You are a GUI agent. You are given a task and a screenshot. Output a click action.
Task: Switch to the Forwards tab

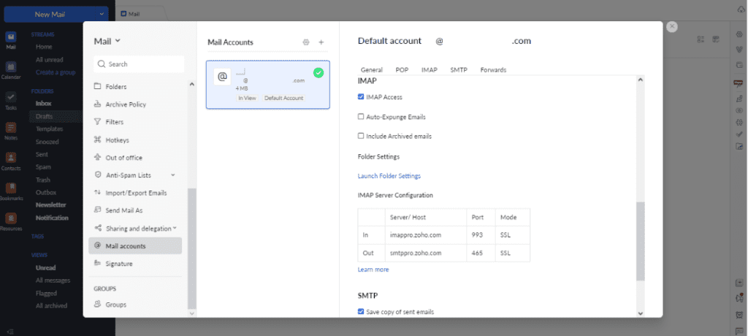493,69
